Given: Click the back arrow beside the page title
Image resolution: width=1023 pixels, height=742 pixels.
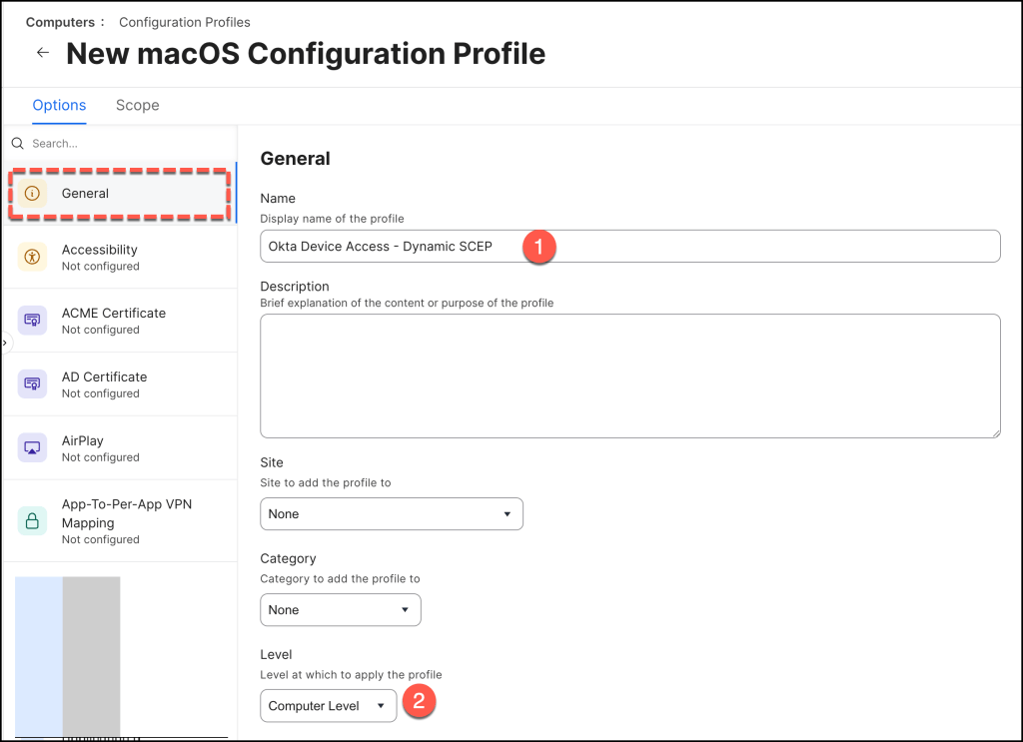Looking at the screenshot, I should click(x=43, y=53).
